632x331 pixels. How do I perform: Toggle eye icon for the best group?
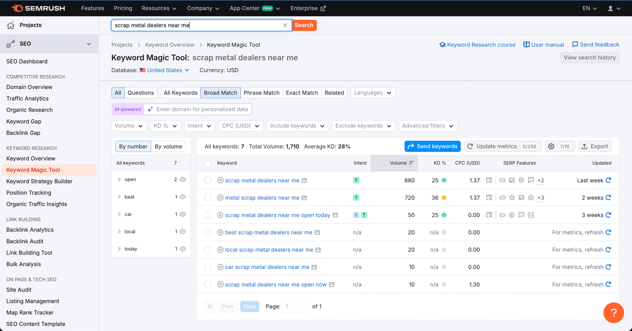(183, 197)
